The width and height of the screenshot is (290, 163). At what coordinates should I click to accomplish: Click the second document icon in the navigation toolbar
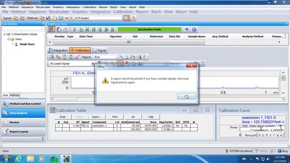point(59,29)
